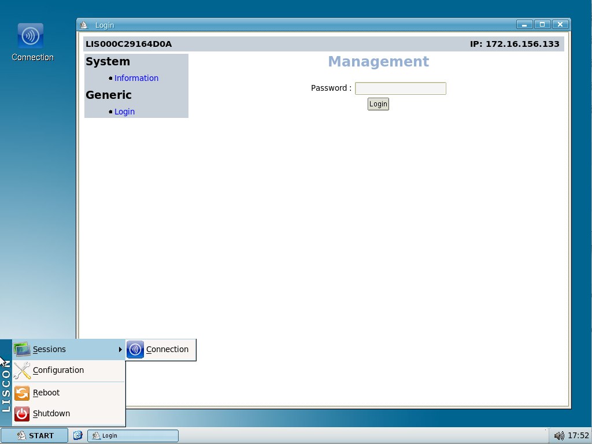Viewport: 592px width, 444px height.
Task: Click inside the Password input field
Action: pyautogui.click(x=400, y=88)
